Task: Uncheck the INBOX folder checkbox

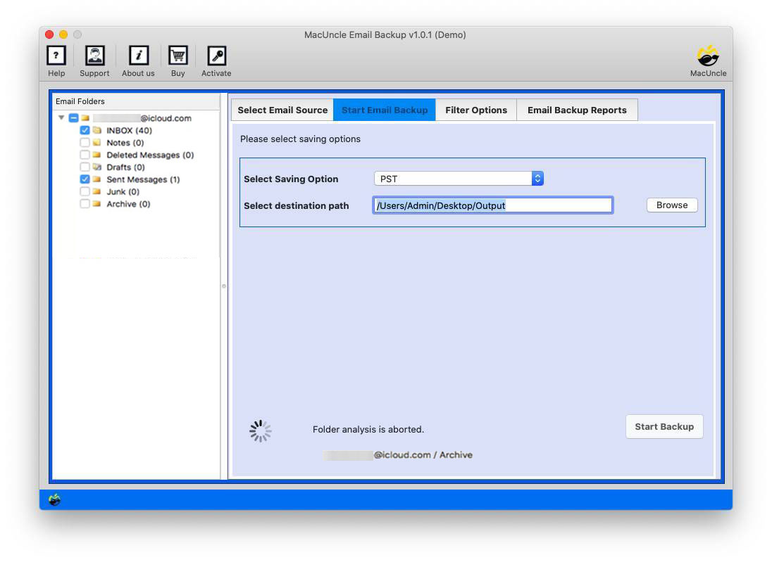Action: coord(85,131)
